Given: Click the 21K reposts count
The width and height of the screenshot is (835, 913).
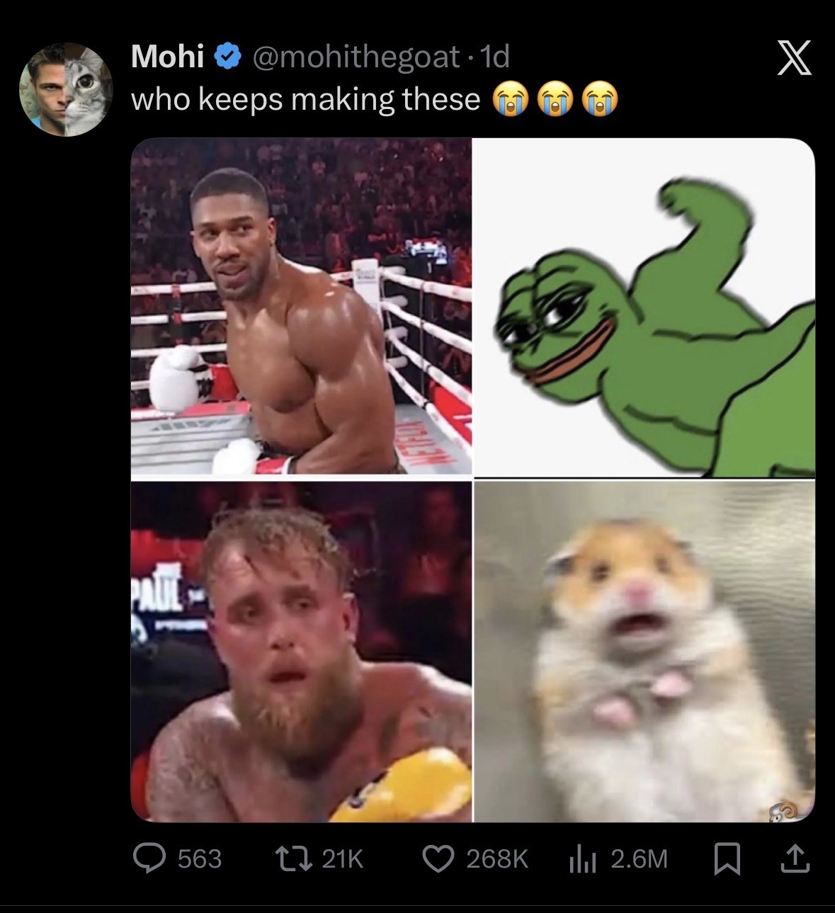Looking at the screenshot, I should [x=343, y=859].
